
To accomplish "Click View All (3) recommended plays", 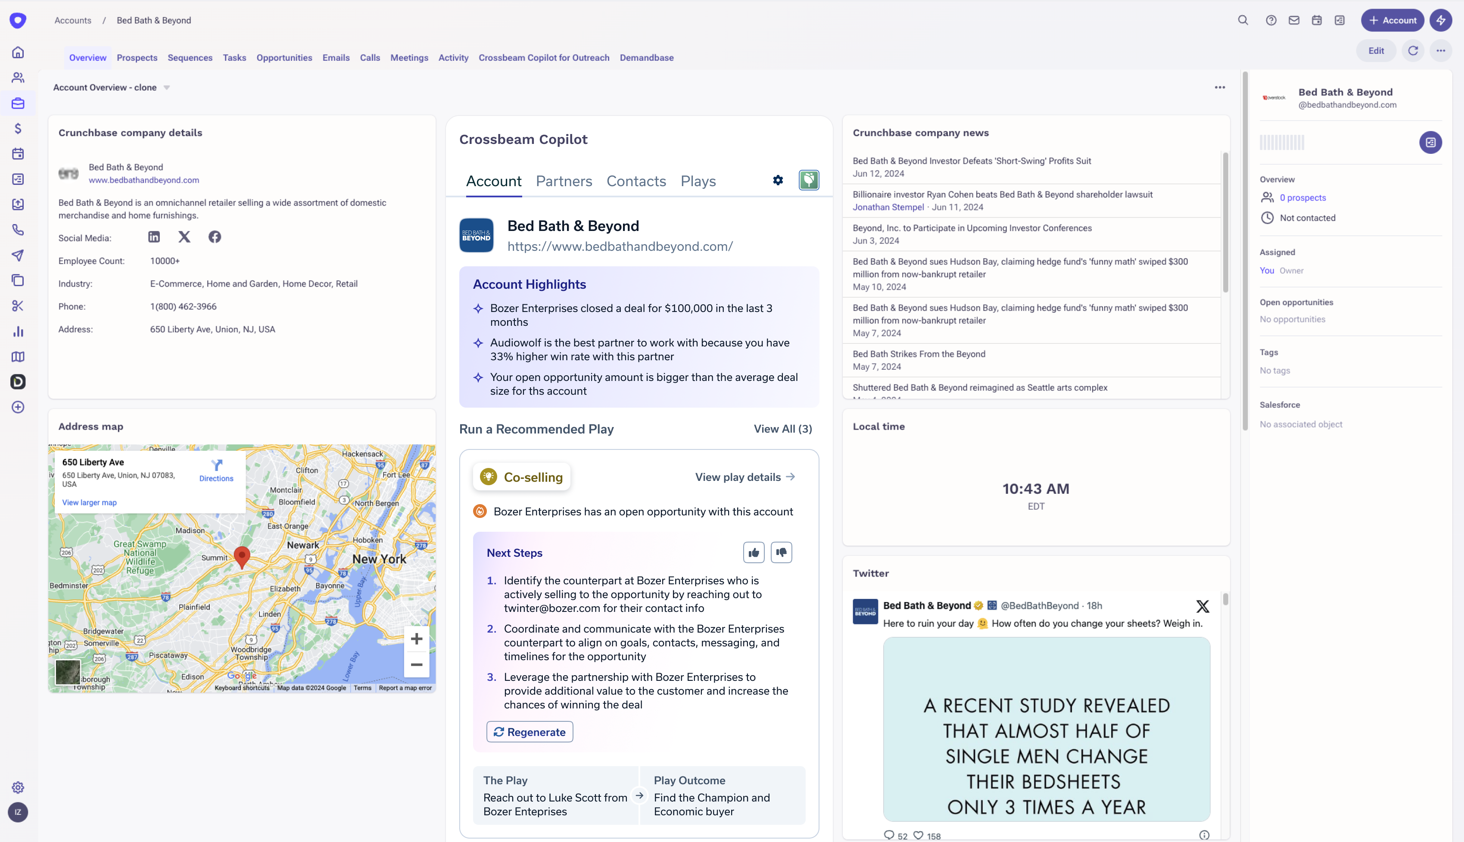I will [x=783, y=429].
